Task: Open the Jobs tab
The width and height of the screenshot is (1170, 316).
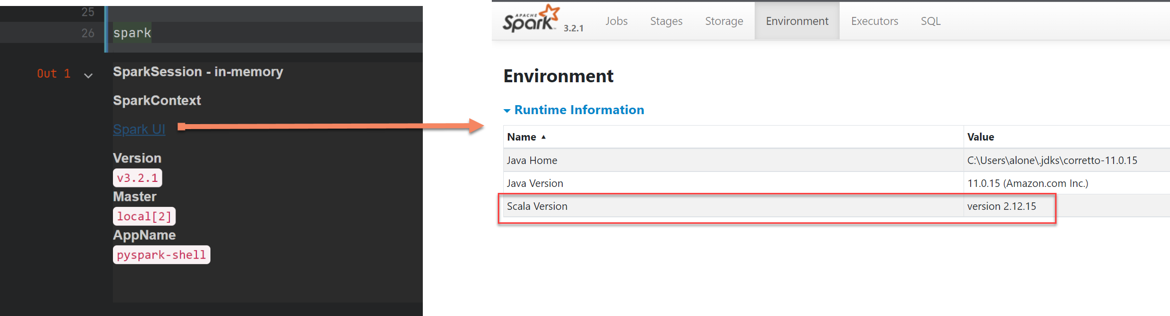Action: click(x=616, y=21)
